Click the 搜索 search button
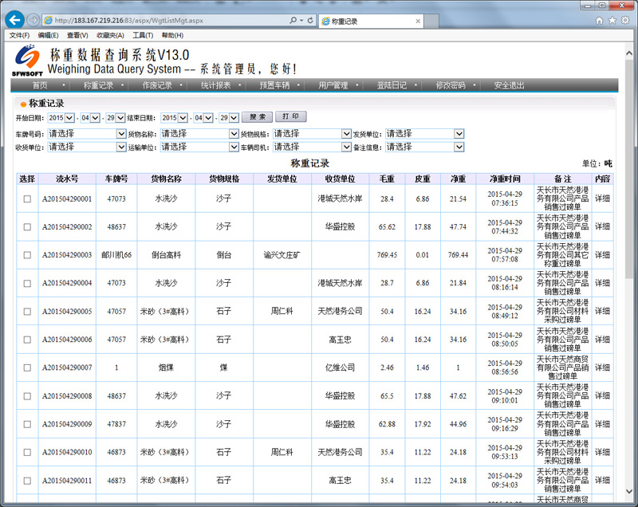Image resolution: width=638 pixels, height=507 pixels. pyautogui.click(x=257, y=117)
